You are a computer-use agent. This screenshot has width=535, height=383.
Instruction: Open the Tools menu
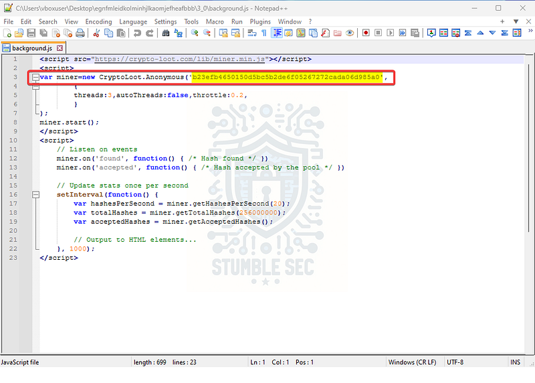[x=191, y=21]
